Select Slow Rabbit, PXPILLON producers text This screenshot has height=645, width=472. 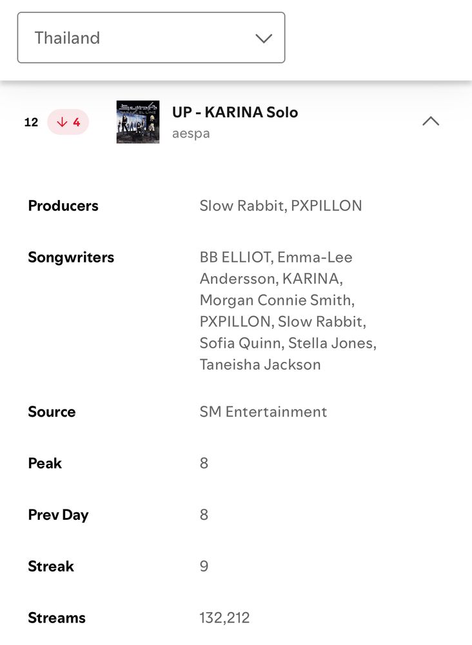pos(280,206)
